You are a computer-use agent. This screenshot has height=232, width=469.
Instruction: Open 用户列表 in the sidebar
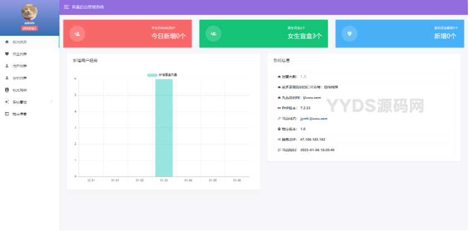pos(29,66)
